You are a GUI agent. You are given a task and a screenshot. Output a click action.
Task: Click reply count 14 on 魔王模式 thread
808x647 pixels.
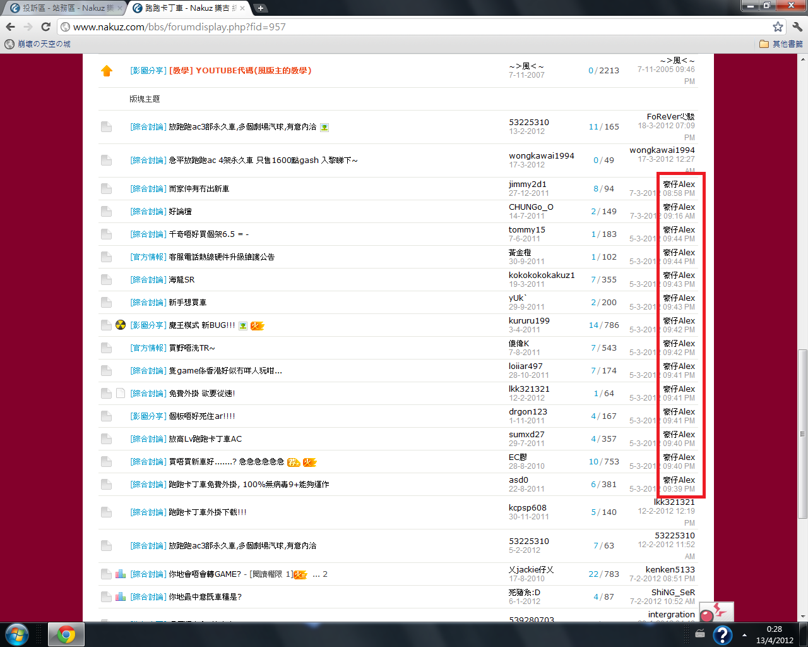[593, 325]
